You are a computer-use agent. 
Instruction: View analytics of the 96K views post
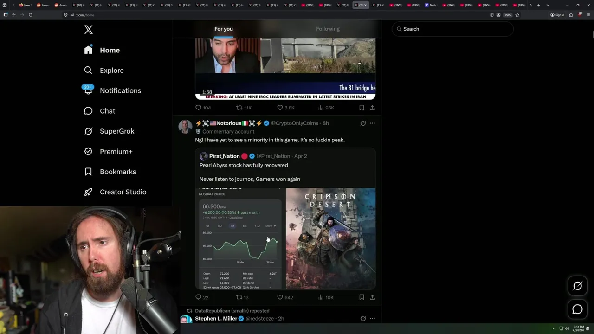pyautogui.click(x=326, y=108)
